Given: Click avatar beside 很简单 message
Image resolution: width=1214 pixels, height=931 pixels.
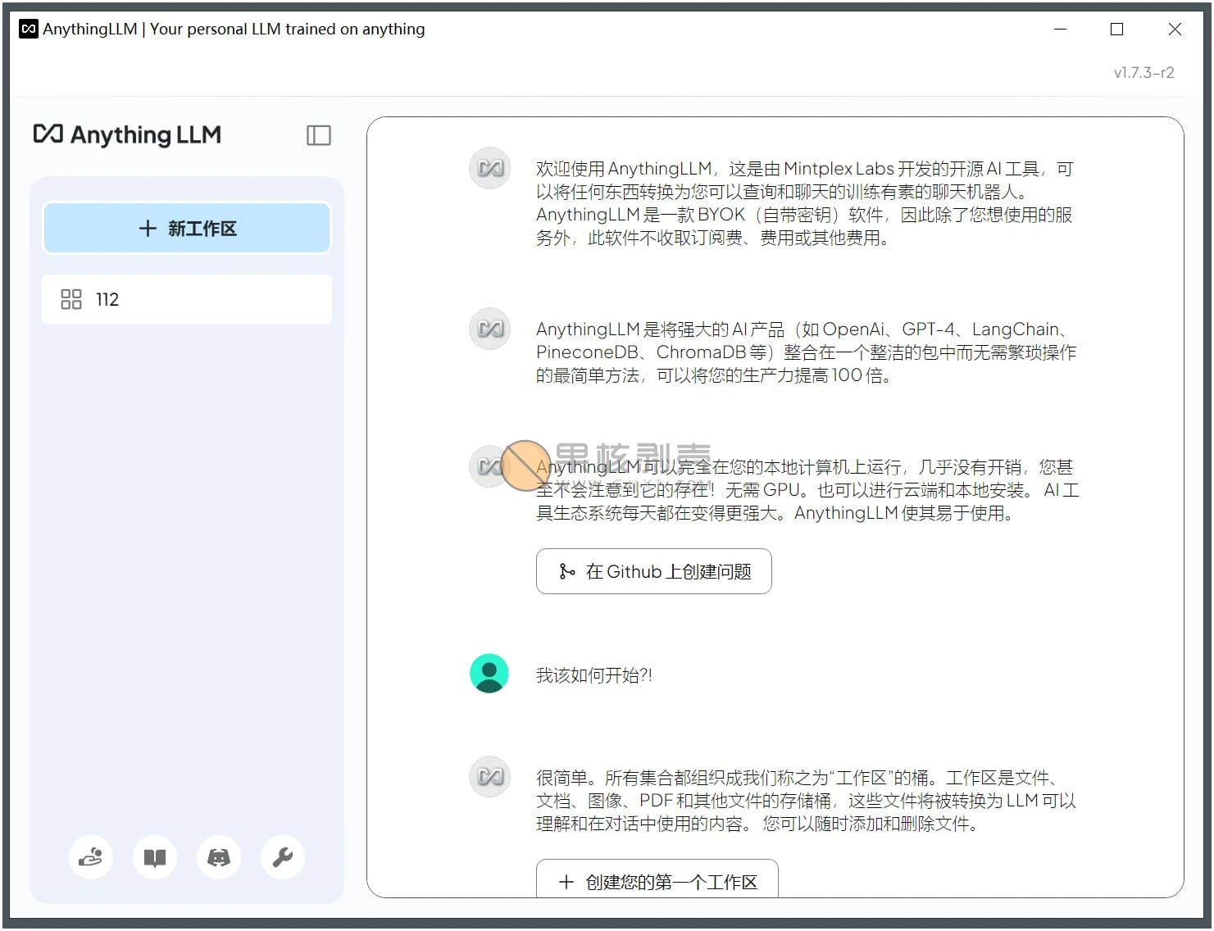Looking at the screenshot, I should pyautogui.click(x=489, y=776).
